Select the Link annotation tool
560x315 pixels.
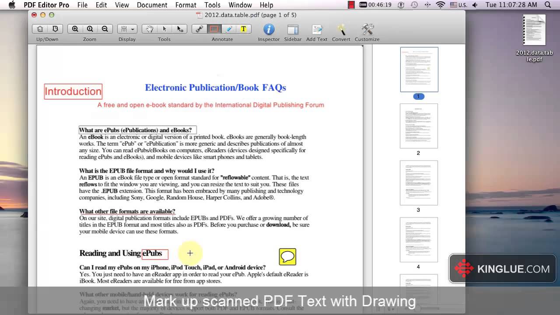pyautogui.click(x=199, y=29)
